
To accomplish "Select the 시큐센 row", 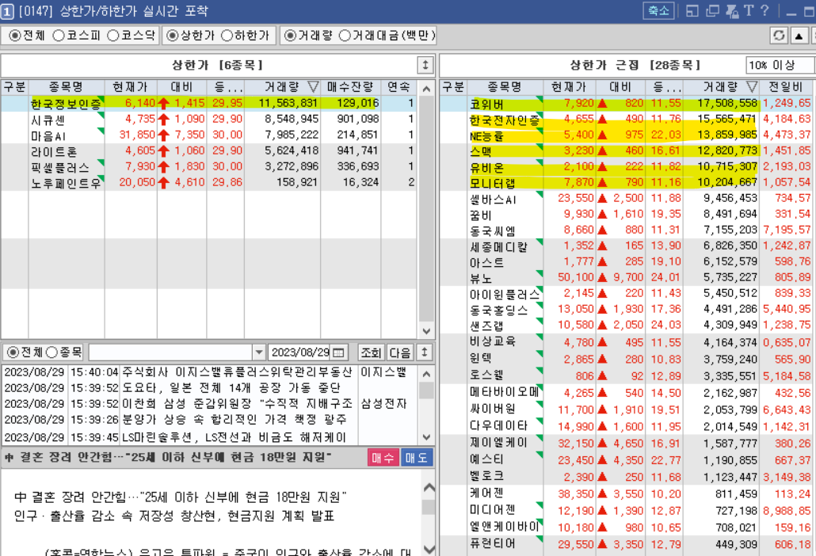I will pyautogui.click(x=208, y=119).
